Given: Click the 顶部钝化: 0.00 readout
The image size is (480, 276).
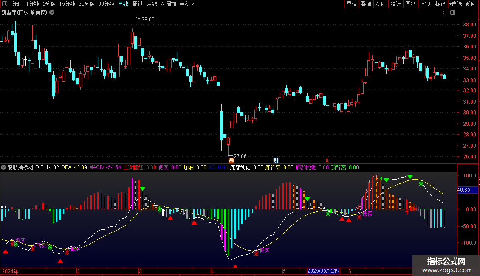Looking at the screenshot, I should [x=312, y=167].
